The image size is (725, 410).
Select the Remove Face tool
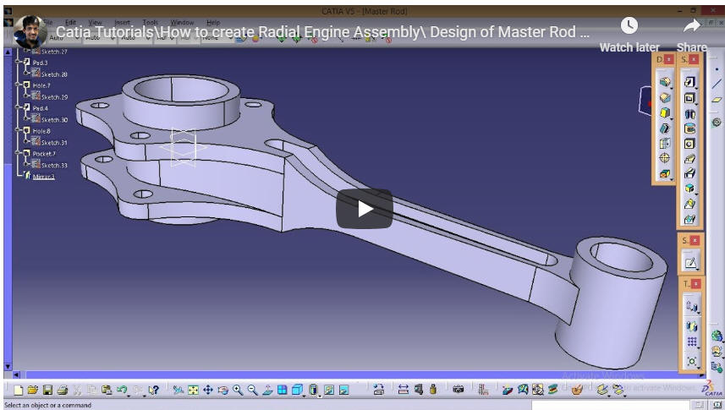click(x=665, y=174)
